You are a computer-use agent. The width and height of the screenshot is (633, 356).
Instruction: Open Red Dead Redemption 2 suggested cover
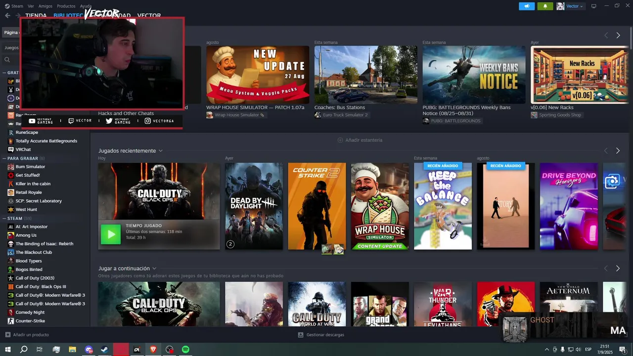pos(506,304)
